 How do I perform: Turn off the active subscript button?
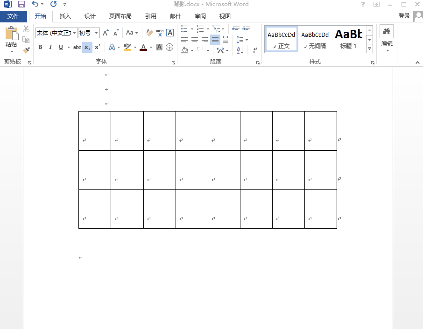pos(87,47)
